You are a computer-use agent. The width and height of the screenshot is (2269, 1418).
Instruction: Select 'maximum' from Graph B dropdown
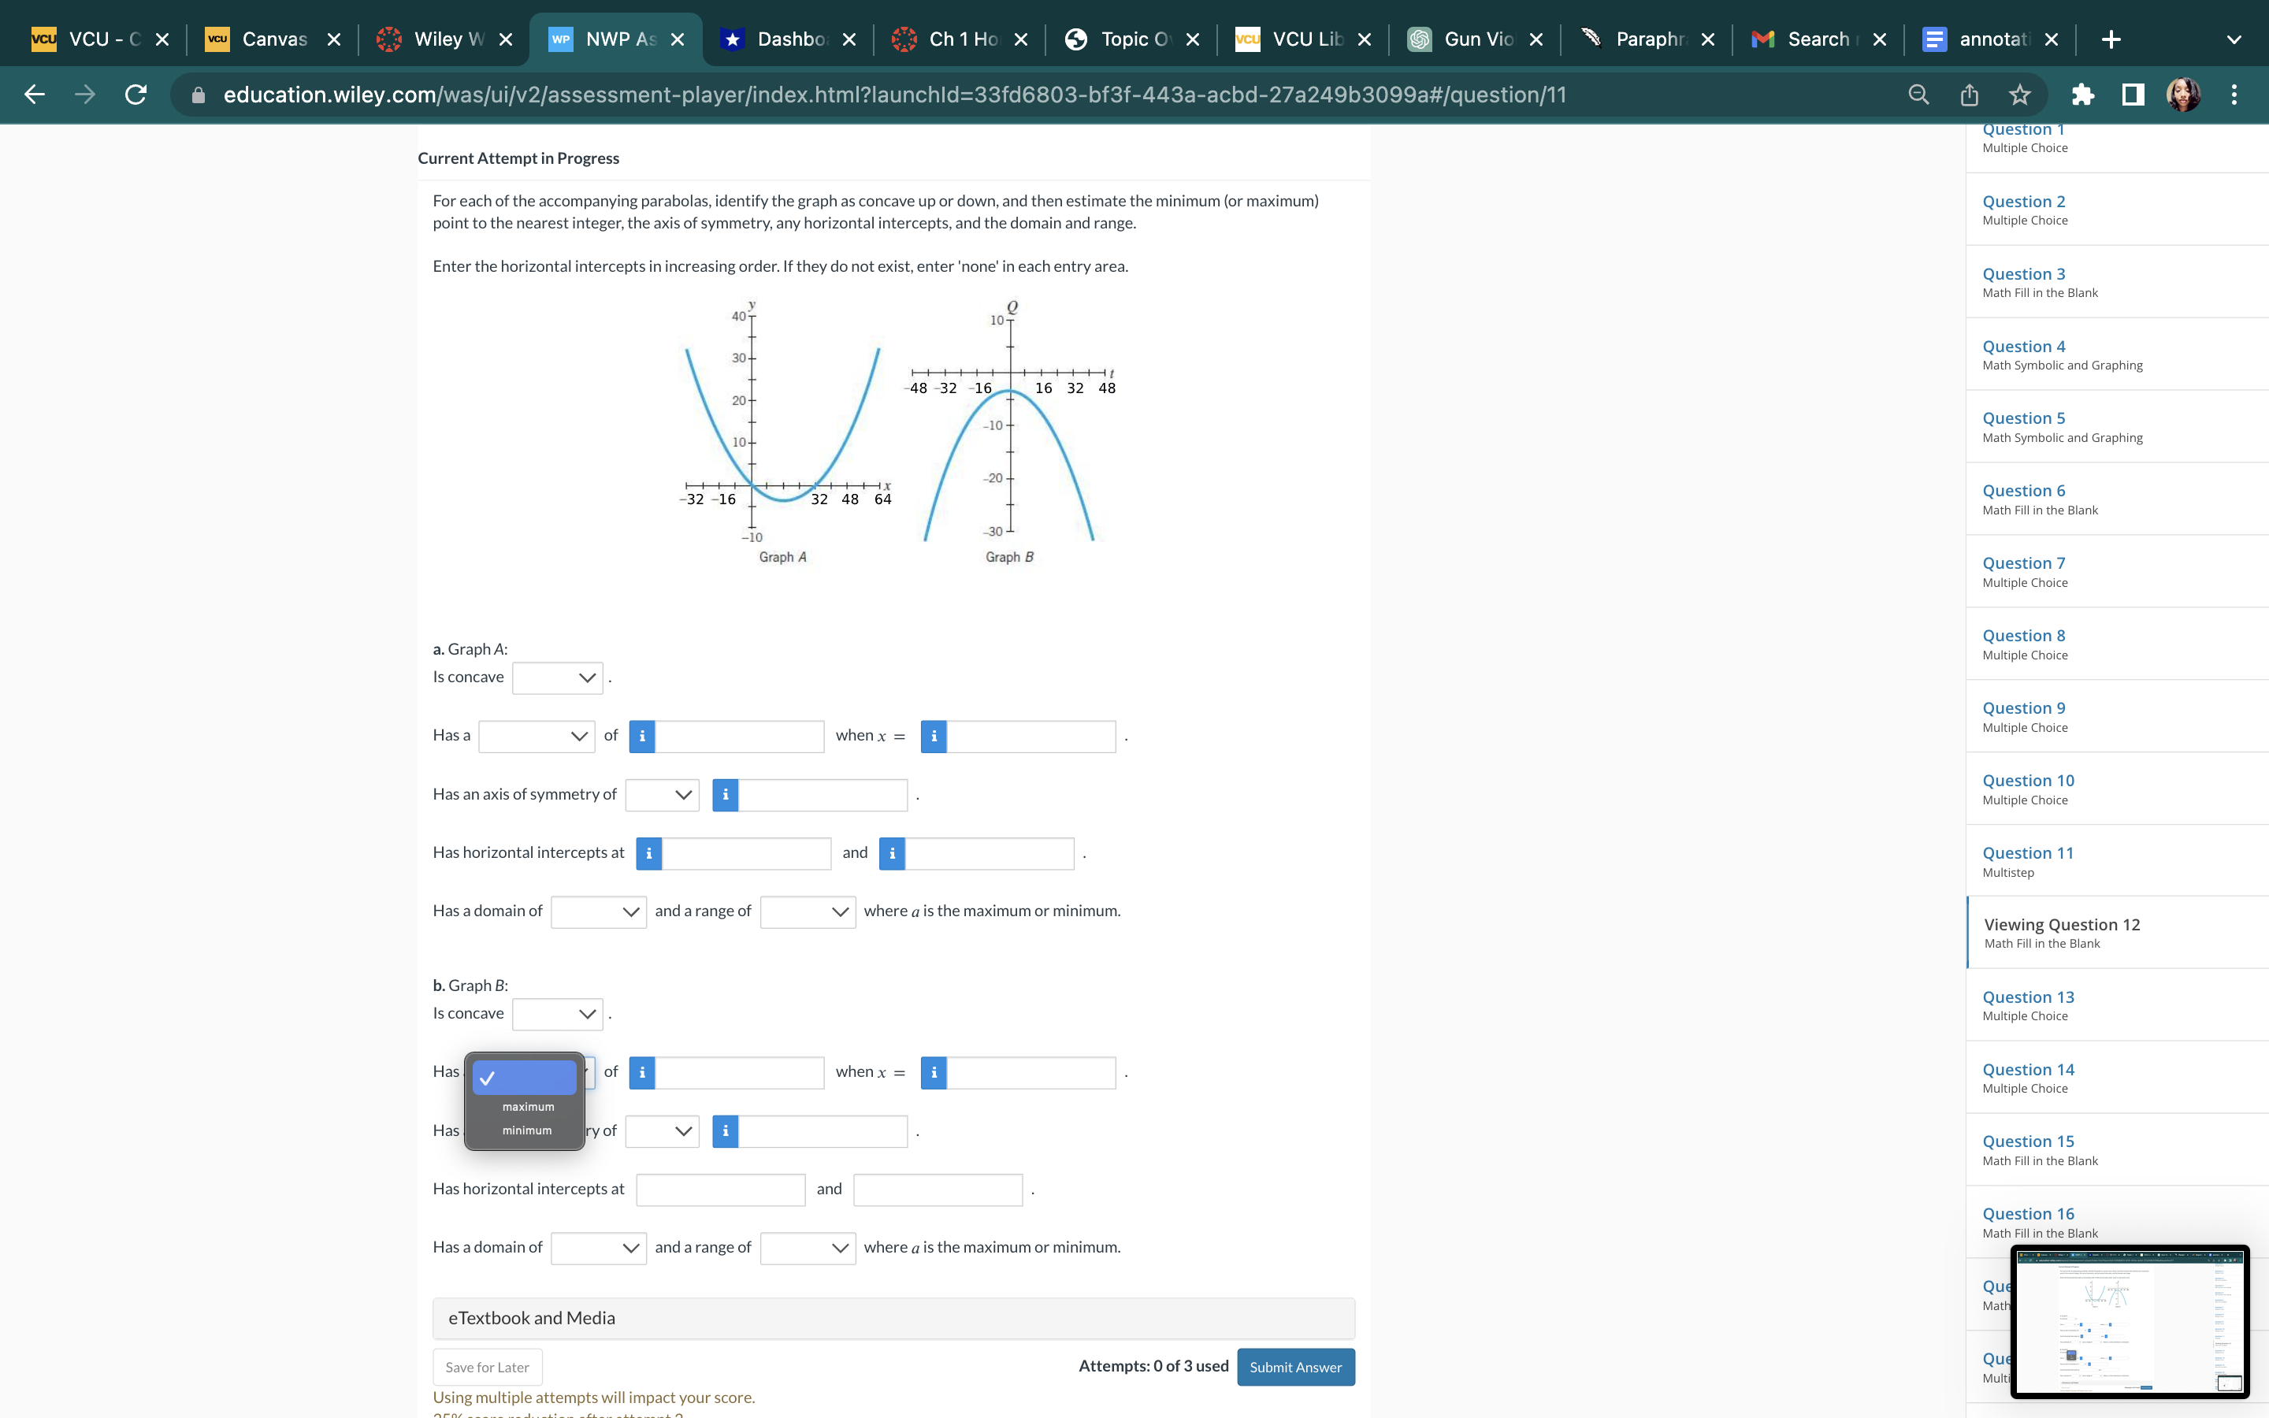[528, 1106]
